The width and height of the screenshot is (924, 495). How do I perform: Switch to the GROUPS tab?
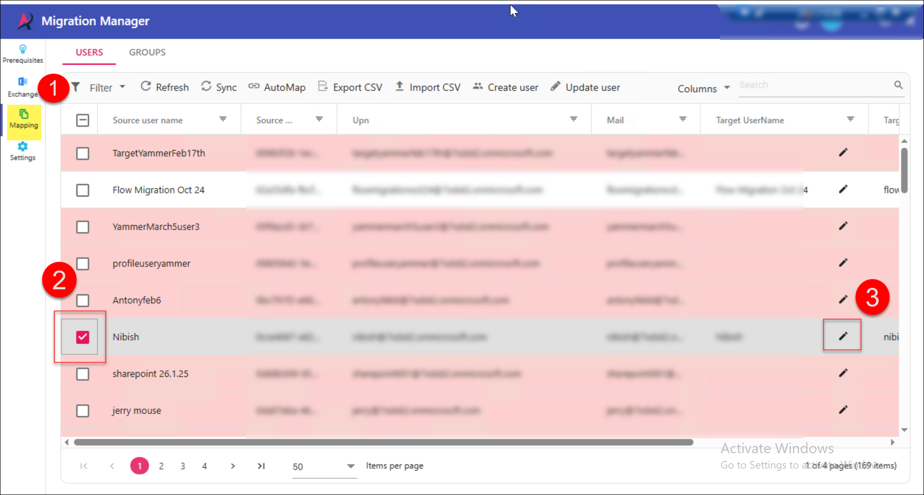point(147,52)
